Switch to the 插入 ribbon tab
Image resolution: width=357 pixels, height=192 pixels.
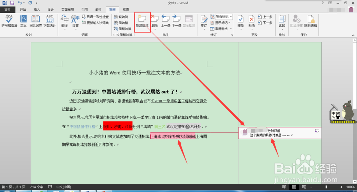37,10
